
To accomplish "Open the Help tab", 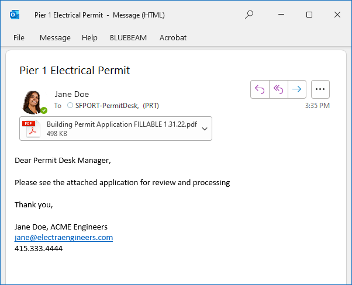I will click(x=89, y=38).
